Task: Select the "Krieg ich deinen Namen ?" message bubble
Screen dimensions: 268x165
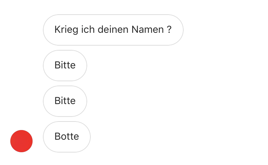Action: tap(113, 30)
